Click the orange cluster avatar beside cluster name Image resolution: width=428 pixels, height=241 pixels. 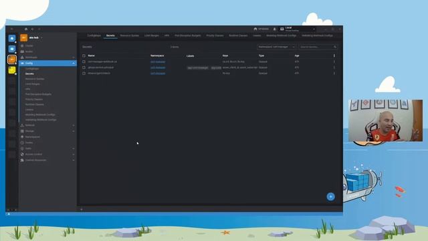point(24,37)
